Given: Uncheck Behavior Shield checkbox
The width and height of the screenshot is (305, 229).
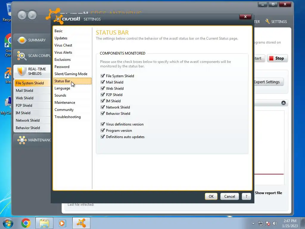Looking at the screenshot, I should click(x=102, y=113).
